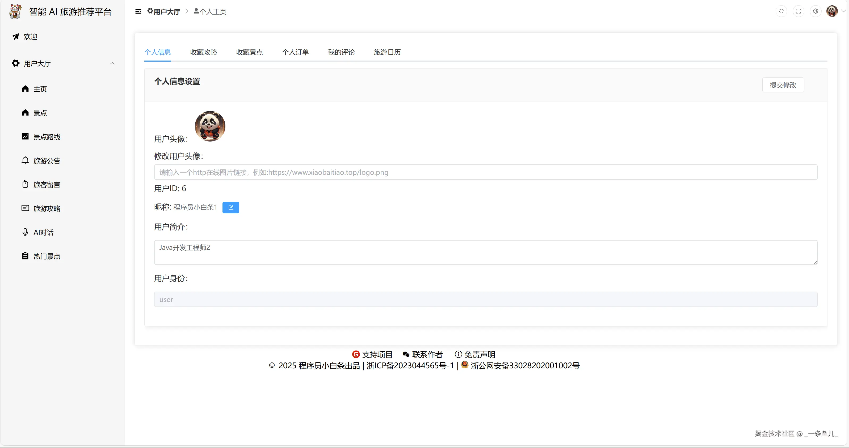Click the panda user avatar image
Screen dimensions: 849x448
pyautogui.click(x=210, y=126)
